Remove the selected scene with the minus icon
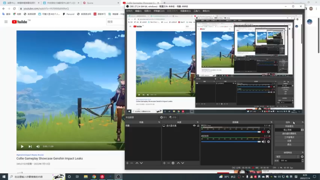The image size is (320, 180). (132, 163)
